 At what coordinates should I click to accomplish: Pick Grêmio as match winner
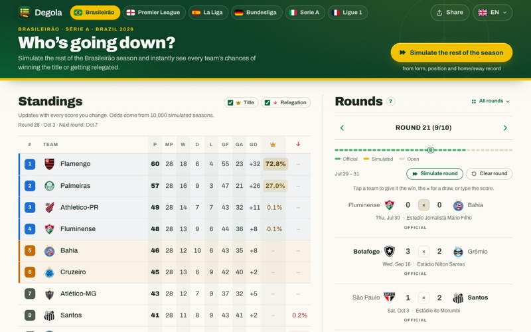pyautogui.click(x=477, y=252)
